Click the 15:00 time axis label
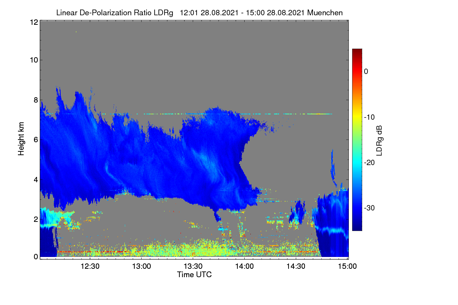 347,266
